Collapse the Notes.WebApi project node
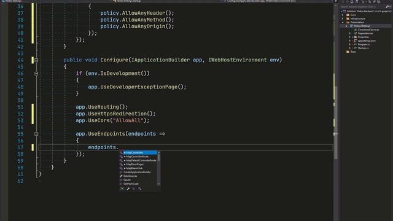 click(346, 26)
